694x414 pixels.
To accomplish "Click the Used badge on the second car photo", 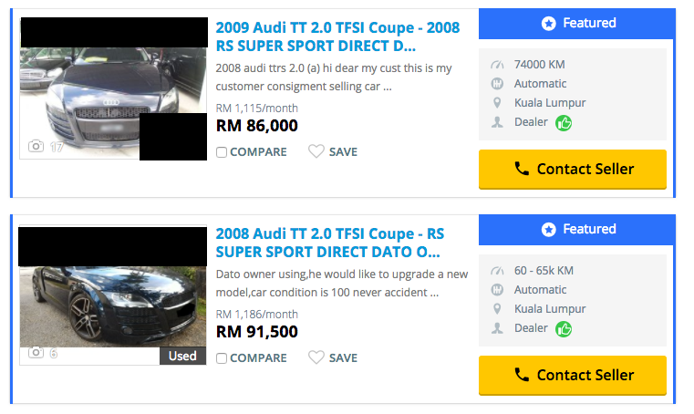I will coord(182,356).
